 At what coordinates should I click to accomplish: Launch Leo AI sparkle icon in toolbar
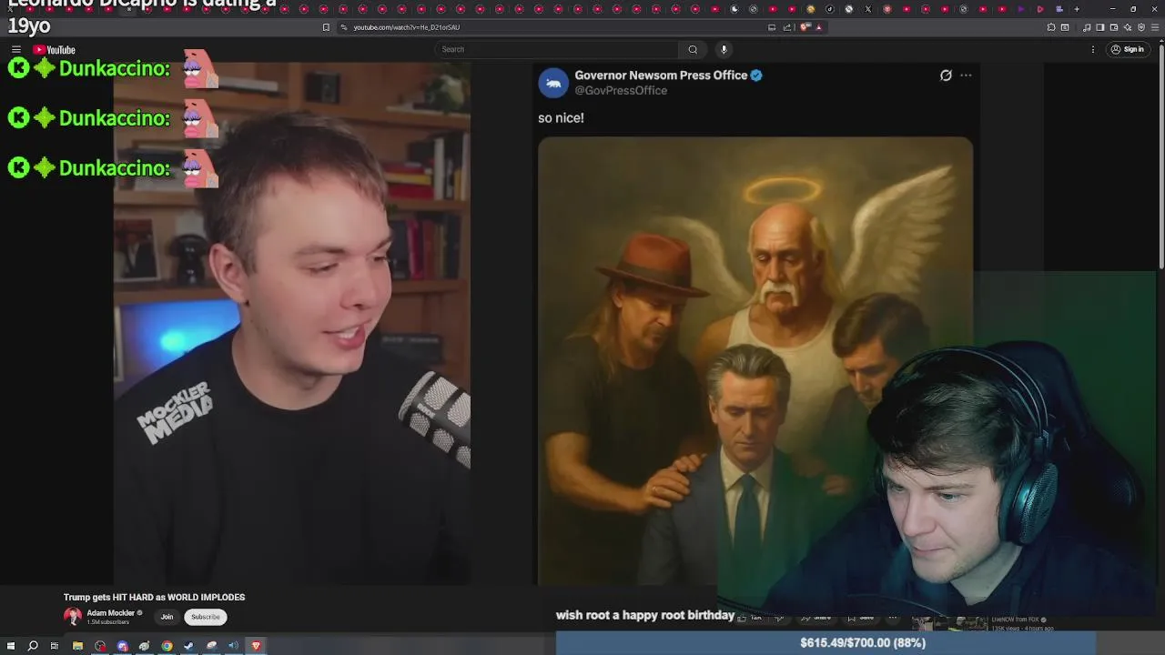click(1128, 27)
